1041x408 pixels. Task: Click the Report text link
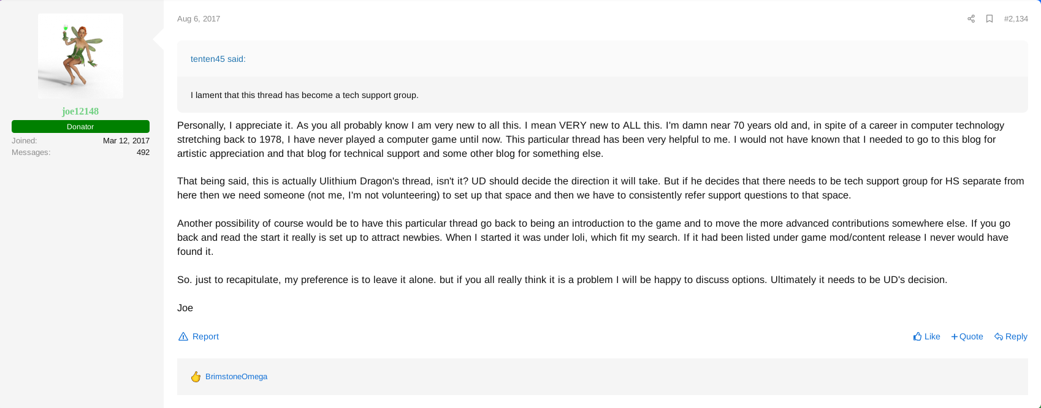[x=205, y=336]
